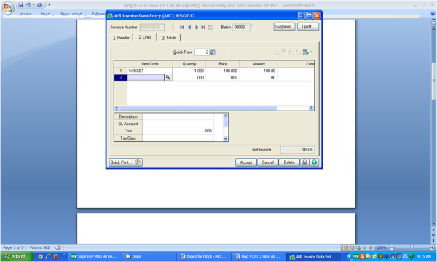Click down arrow of detail panel scrollbar
Image resolution: width=437 pixels, height=262 pixels.
(x=226, y=138)
